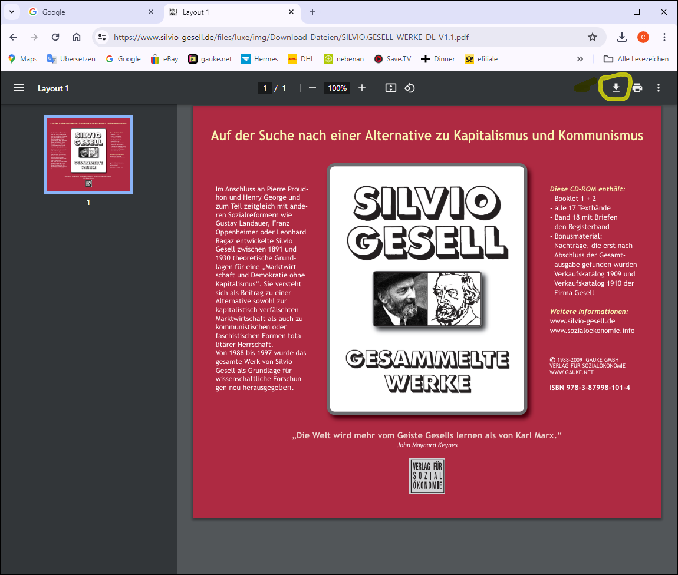
Task: Open the Alle Lesezeichen folder
Action: click(x=636, y=59)
